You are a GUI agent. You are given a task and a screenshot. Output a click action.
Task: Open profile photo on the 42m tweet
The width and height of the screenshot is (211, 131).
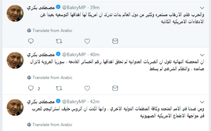[15, 107]
